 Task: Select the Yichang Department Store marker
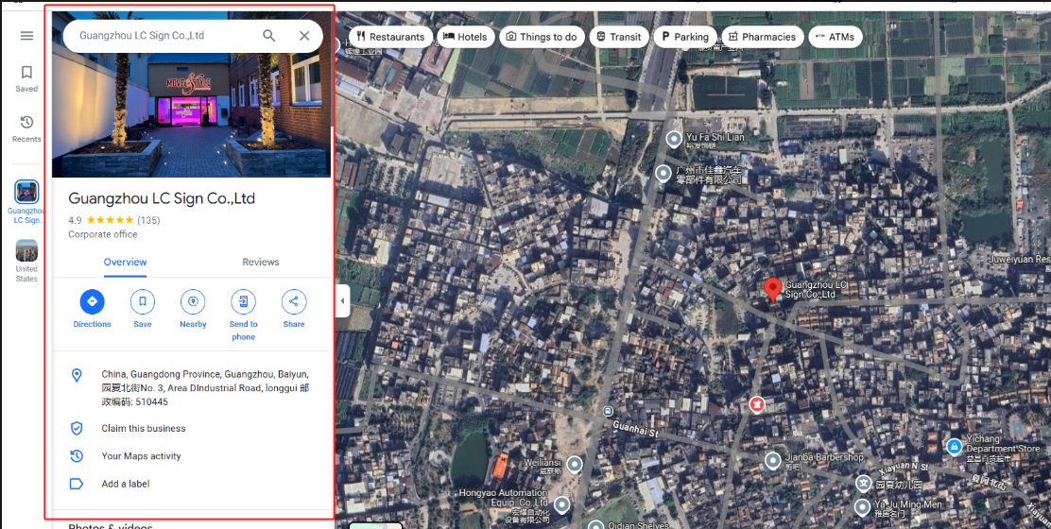(x=954, y=446)
